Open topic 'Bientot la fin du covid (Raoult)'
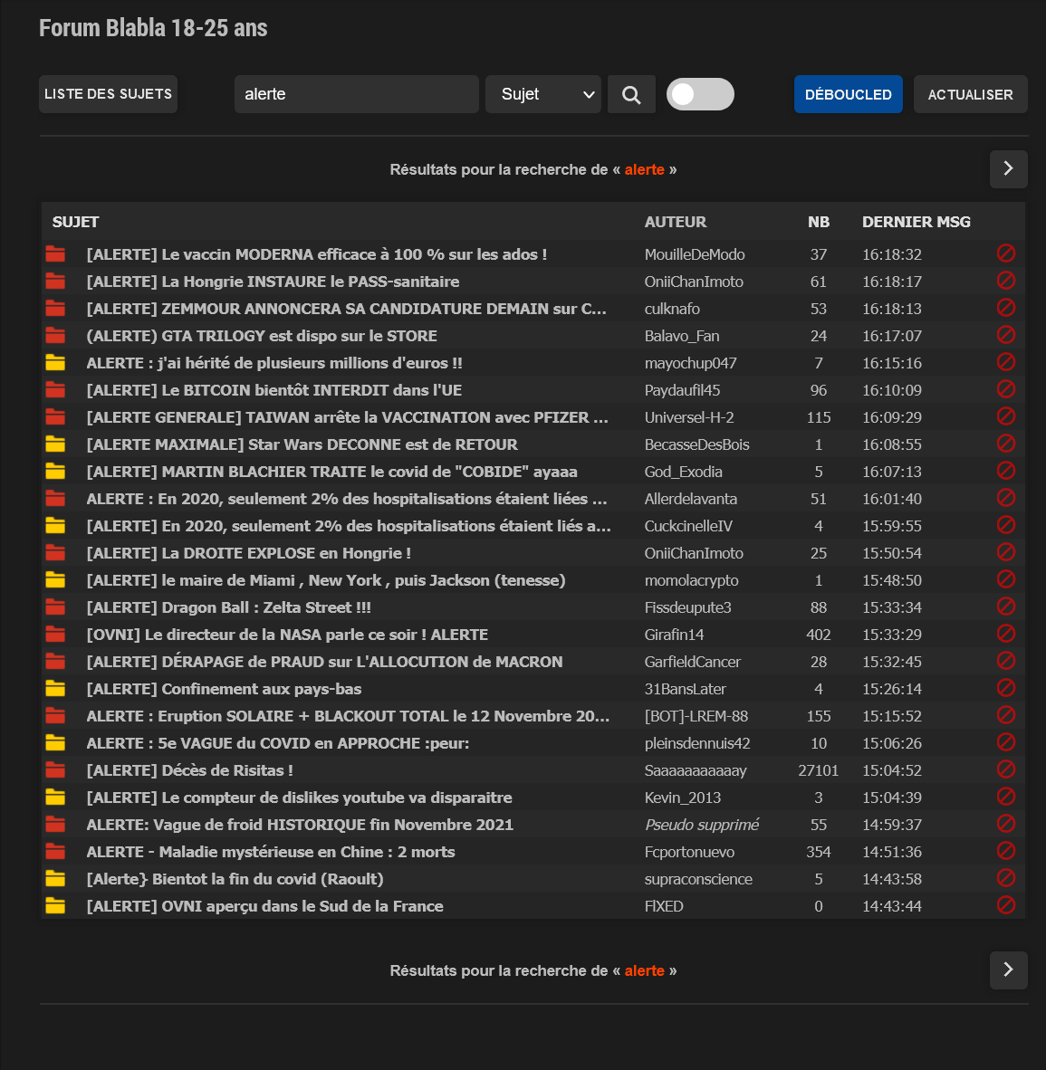Screen dimensions: 1046x1070 coord(235,880)
